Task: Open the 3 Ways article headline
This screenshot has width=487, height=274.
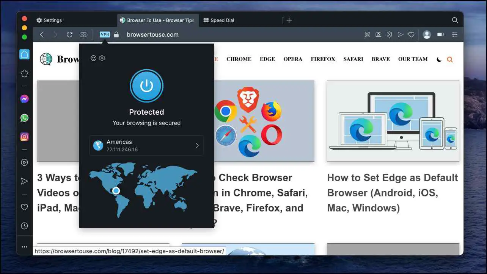Action: [x=58, y=193]
